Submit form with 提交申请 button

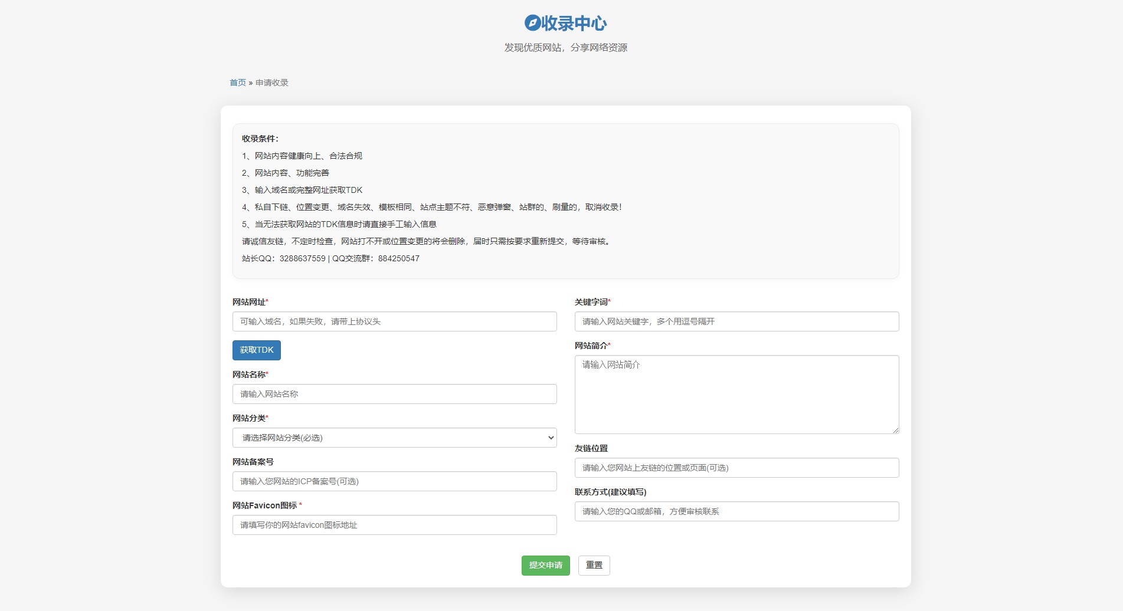[545, 566]
